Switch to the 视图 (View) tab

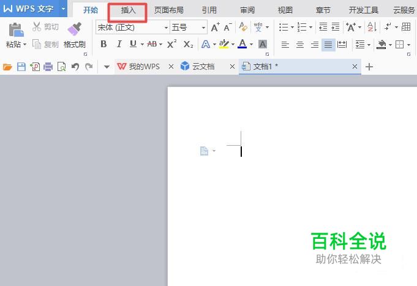coord(285,10)
